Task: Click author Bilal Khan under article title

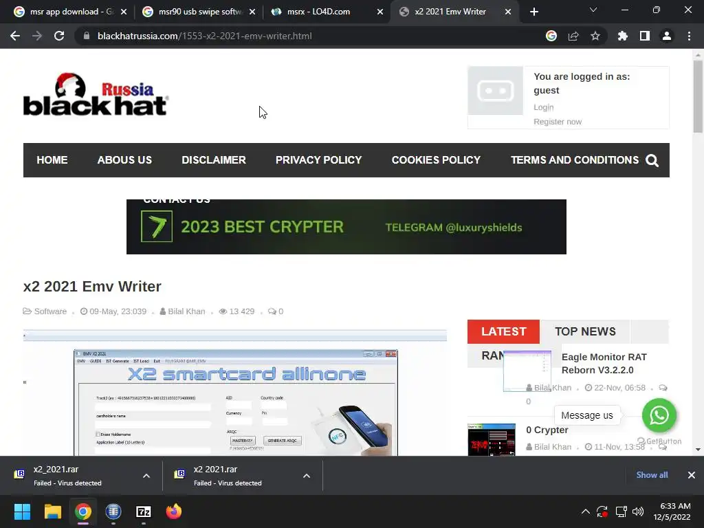Action: 186,311
